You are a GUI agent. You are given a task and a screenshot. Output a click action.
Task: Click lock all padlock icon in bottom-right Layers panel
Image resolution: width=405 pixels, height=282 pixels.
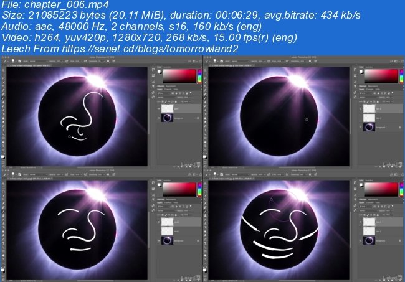[378, 215]
